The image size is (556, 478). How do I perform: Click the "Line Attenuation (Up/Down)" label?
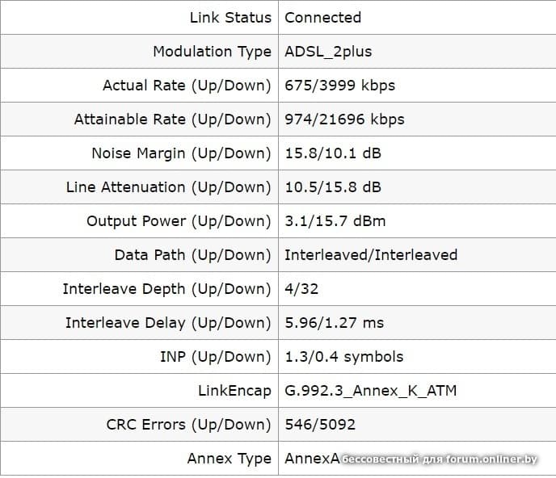(x=169, y=187)
